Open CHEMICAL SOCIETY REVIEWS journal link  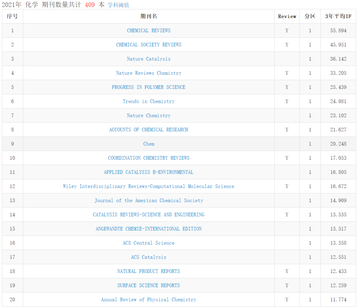pyautogui.click(x=149, y=45)
